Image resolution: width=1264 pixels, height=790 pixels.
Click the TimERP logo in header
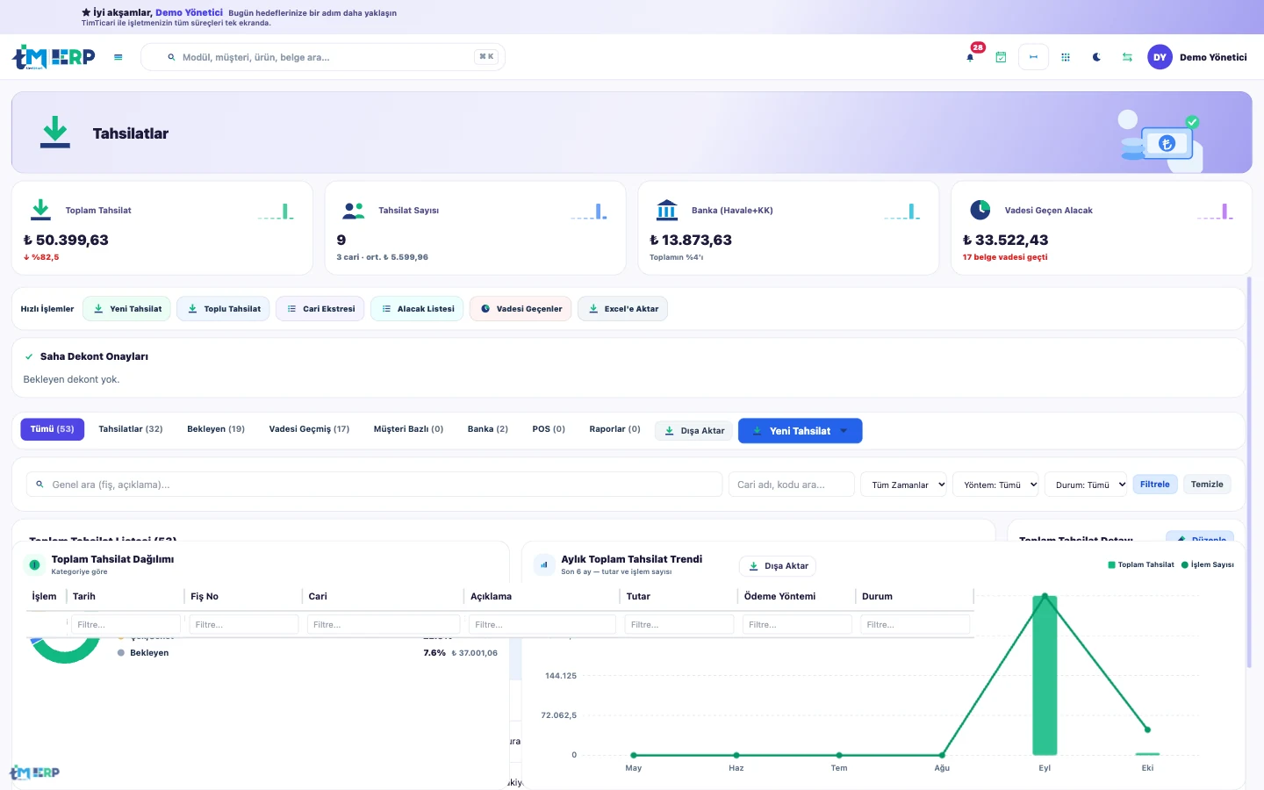point(54,57)
